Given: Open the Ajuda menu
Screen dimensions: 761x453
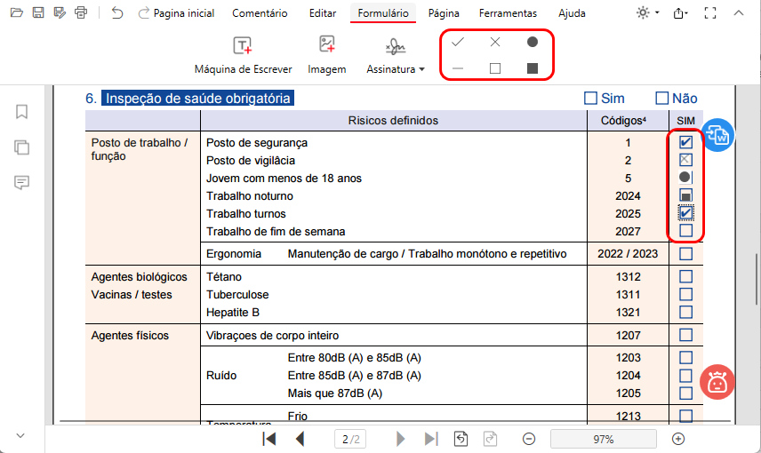Looking at the screenshot, I should click(x=572, y=13).
